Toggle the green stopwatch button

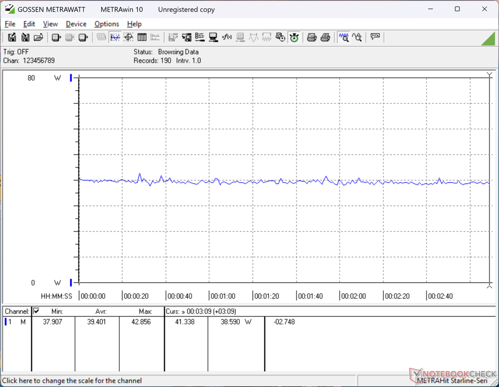(x=294, y=37)
